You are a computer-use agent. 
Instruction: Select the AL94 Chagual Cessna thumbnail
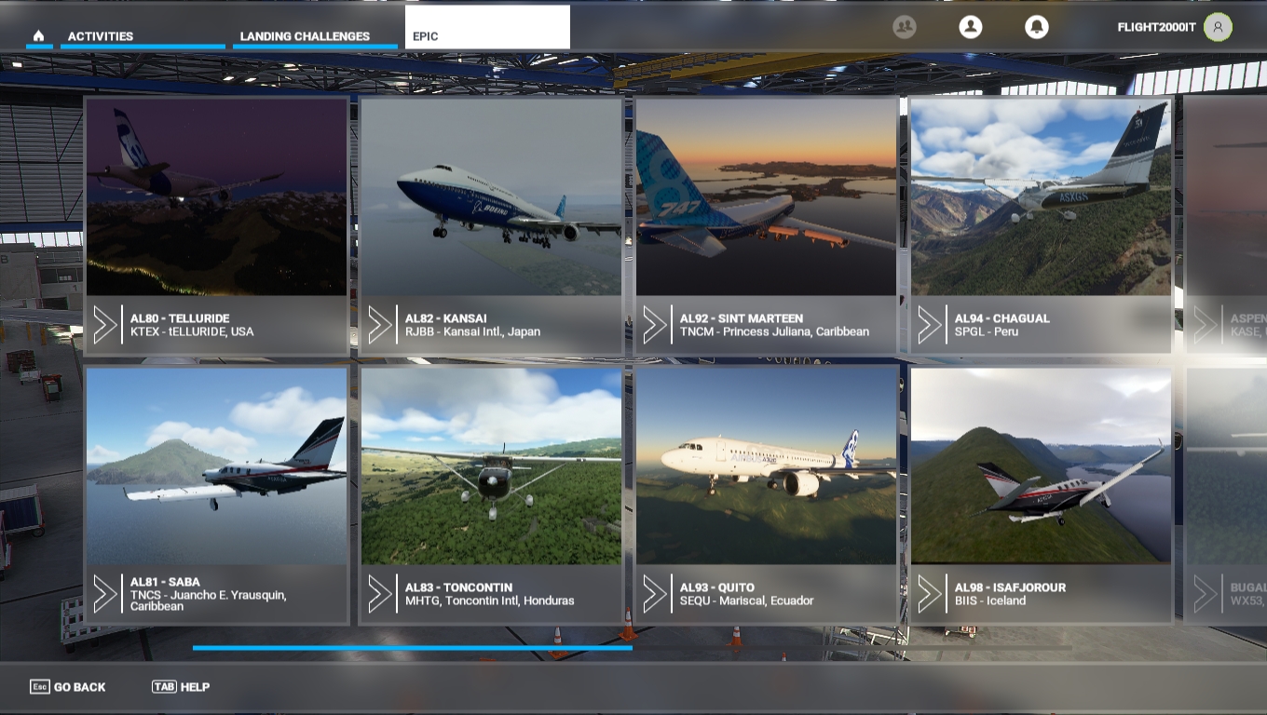tap(1041, 197)
